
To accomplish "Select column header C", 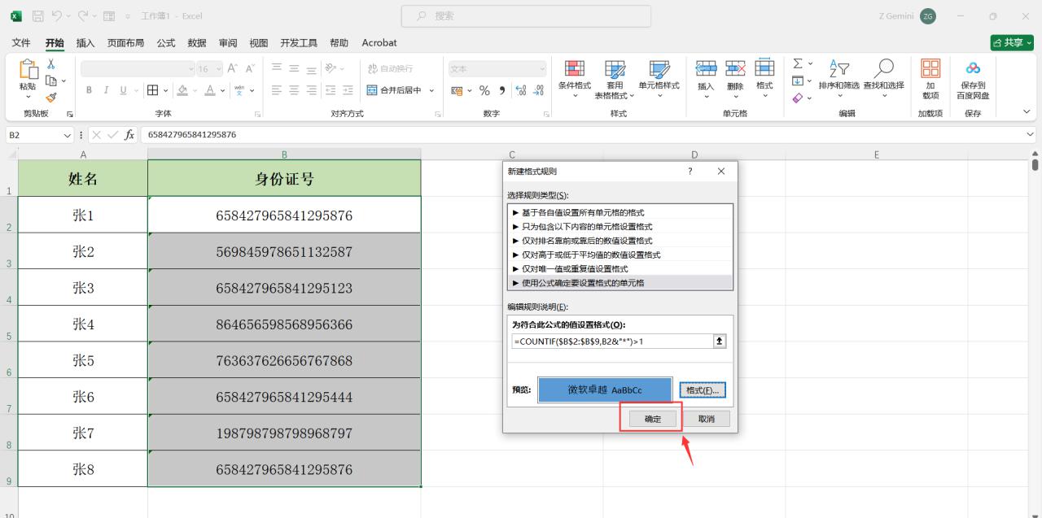I will [512, 154].
